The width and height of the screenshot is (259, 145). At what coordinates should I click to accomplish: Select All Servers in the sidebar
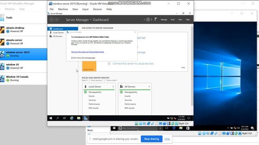63,36
